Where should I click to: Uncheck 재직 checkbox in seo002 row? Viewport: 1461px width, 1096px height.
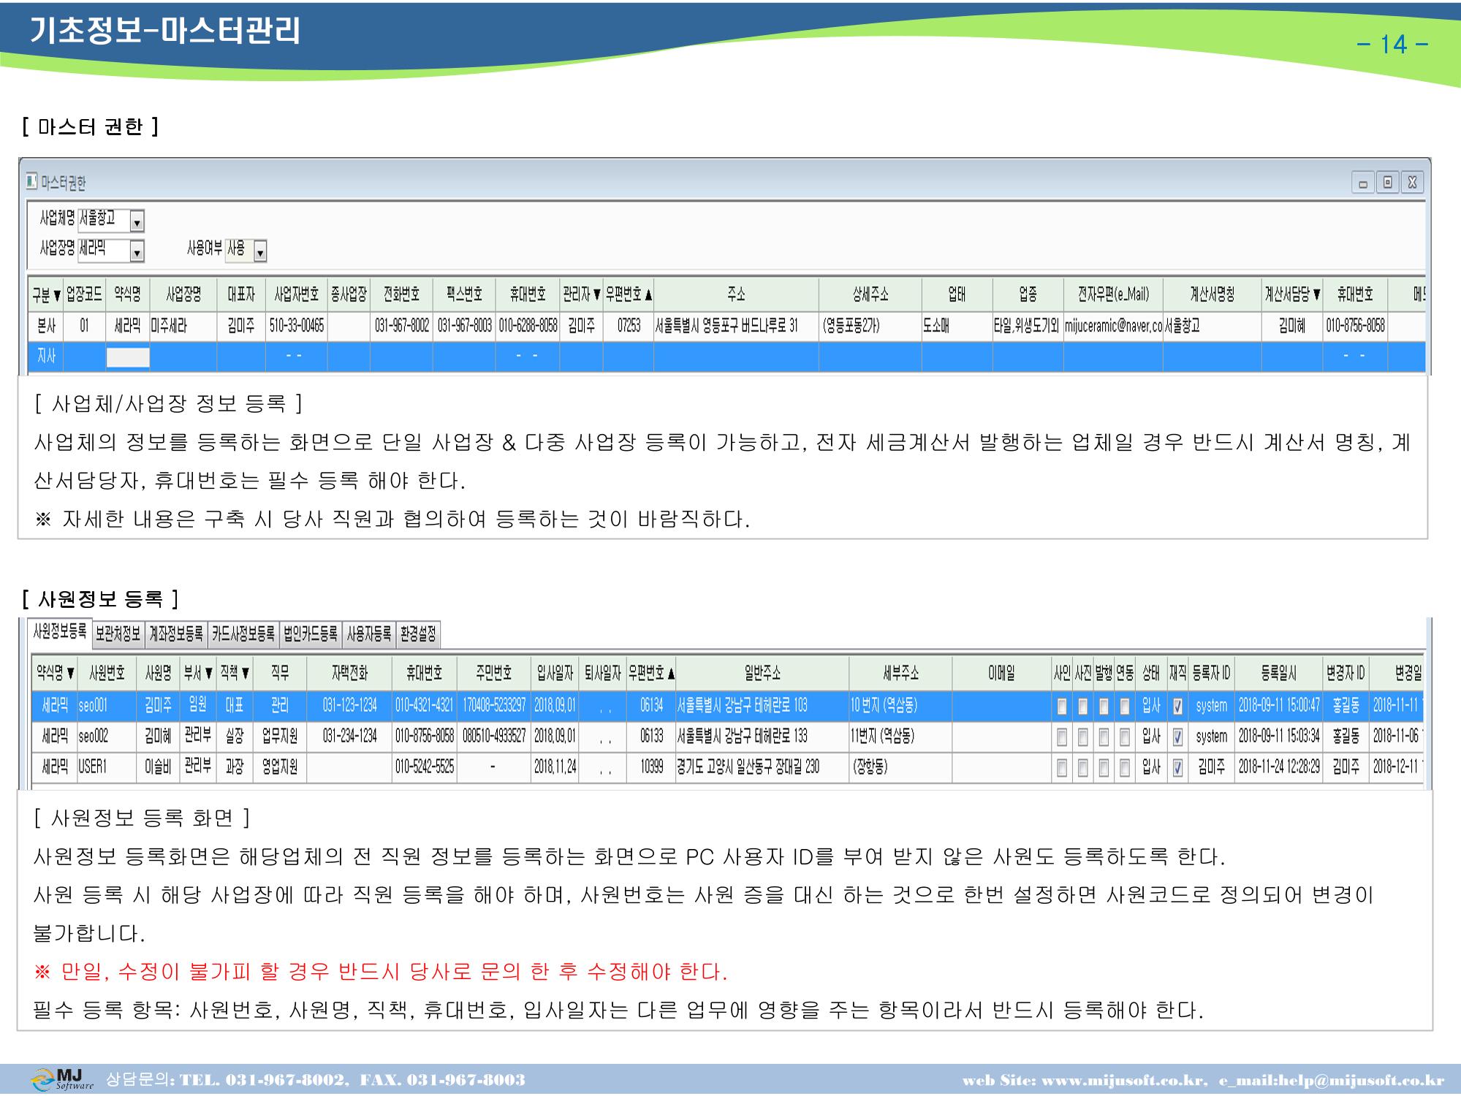click(1177, 737)
